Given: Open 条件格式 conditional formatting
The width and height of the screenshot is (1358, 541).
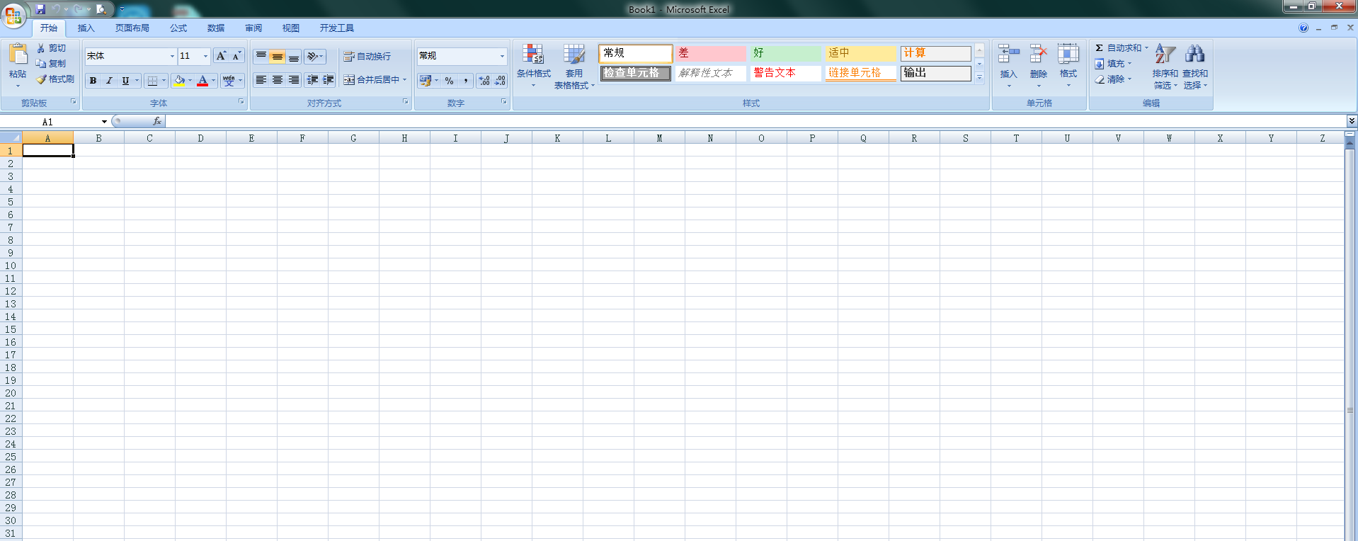Looking at the screenshot, I should click(533, 66).
